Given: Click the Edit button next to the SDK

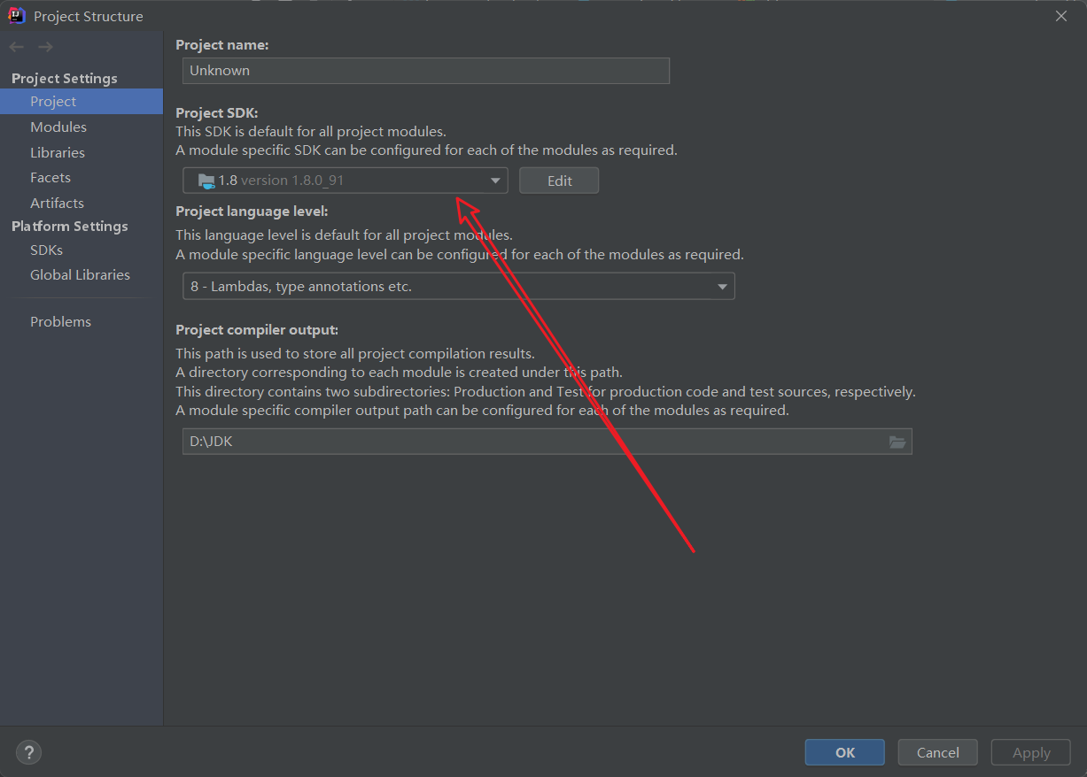Looking at the screenshot, I should [x=559, y=180].
